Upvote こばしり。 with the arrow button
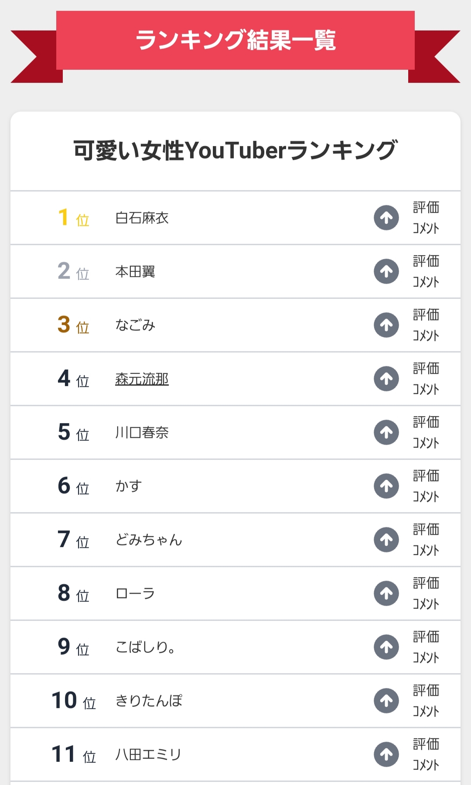Screen dimensions: 471x785 click(386, 647)
